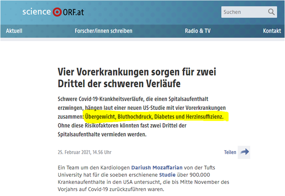Image resolution: width=285 pixels, height=196 pixels.
Task: Click the magnifying glass search icon
Action: [271, 12]
